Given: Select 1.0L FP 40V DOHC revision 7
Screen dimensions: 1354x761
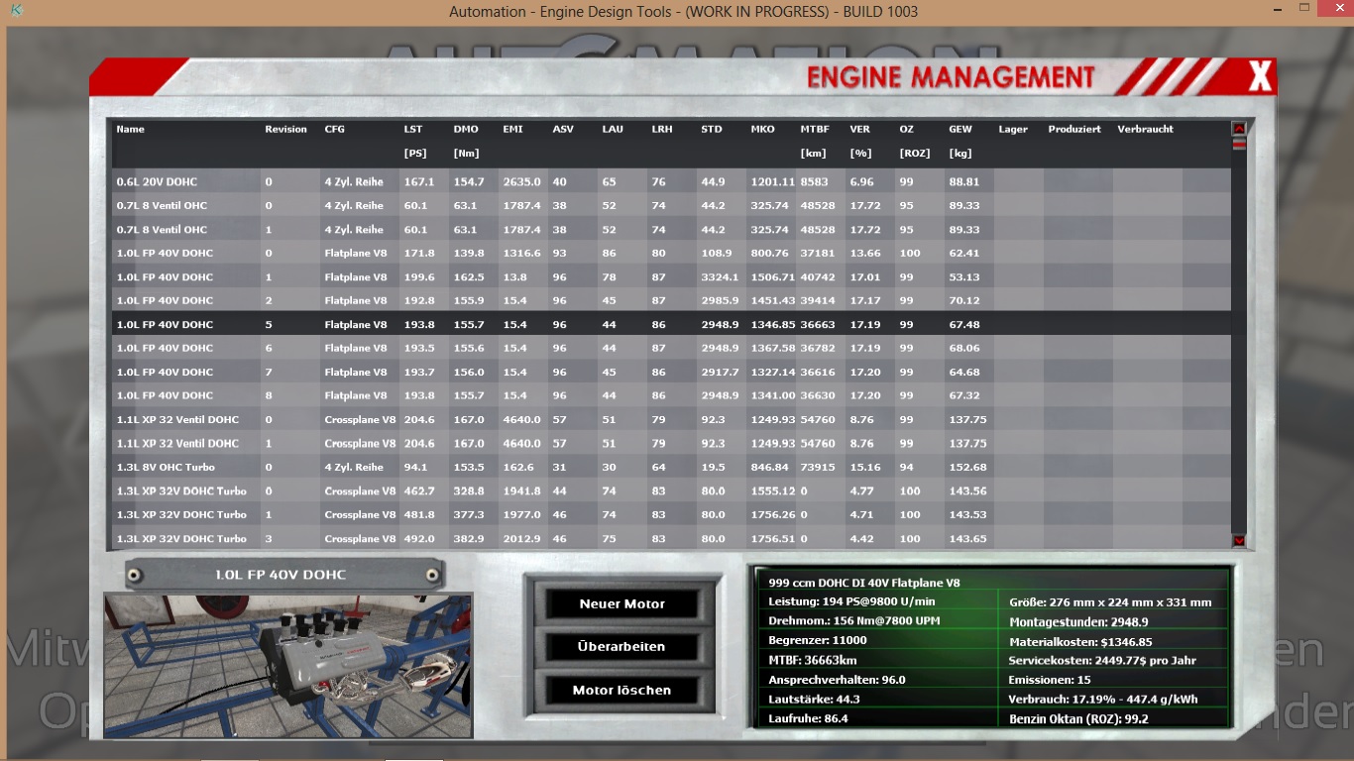Looking at the screenshot, I should 671,372.
